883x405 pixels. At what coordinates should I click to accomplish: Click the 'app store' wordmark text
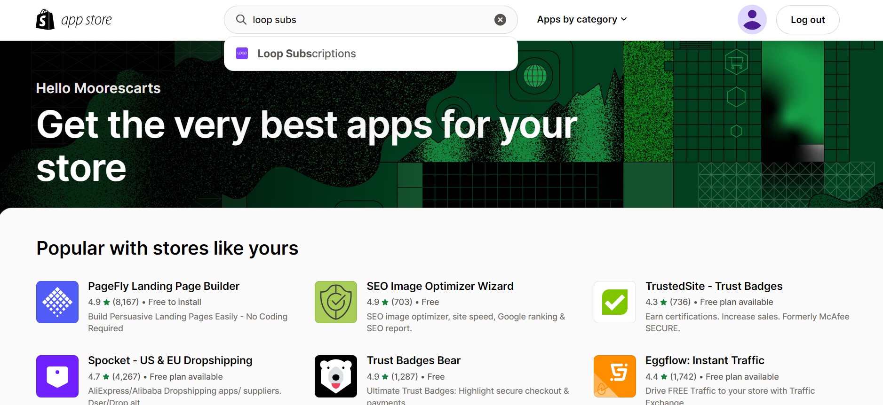point(87,20)
